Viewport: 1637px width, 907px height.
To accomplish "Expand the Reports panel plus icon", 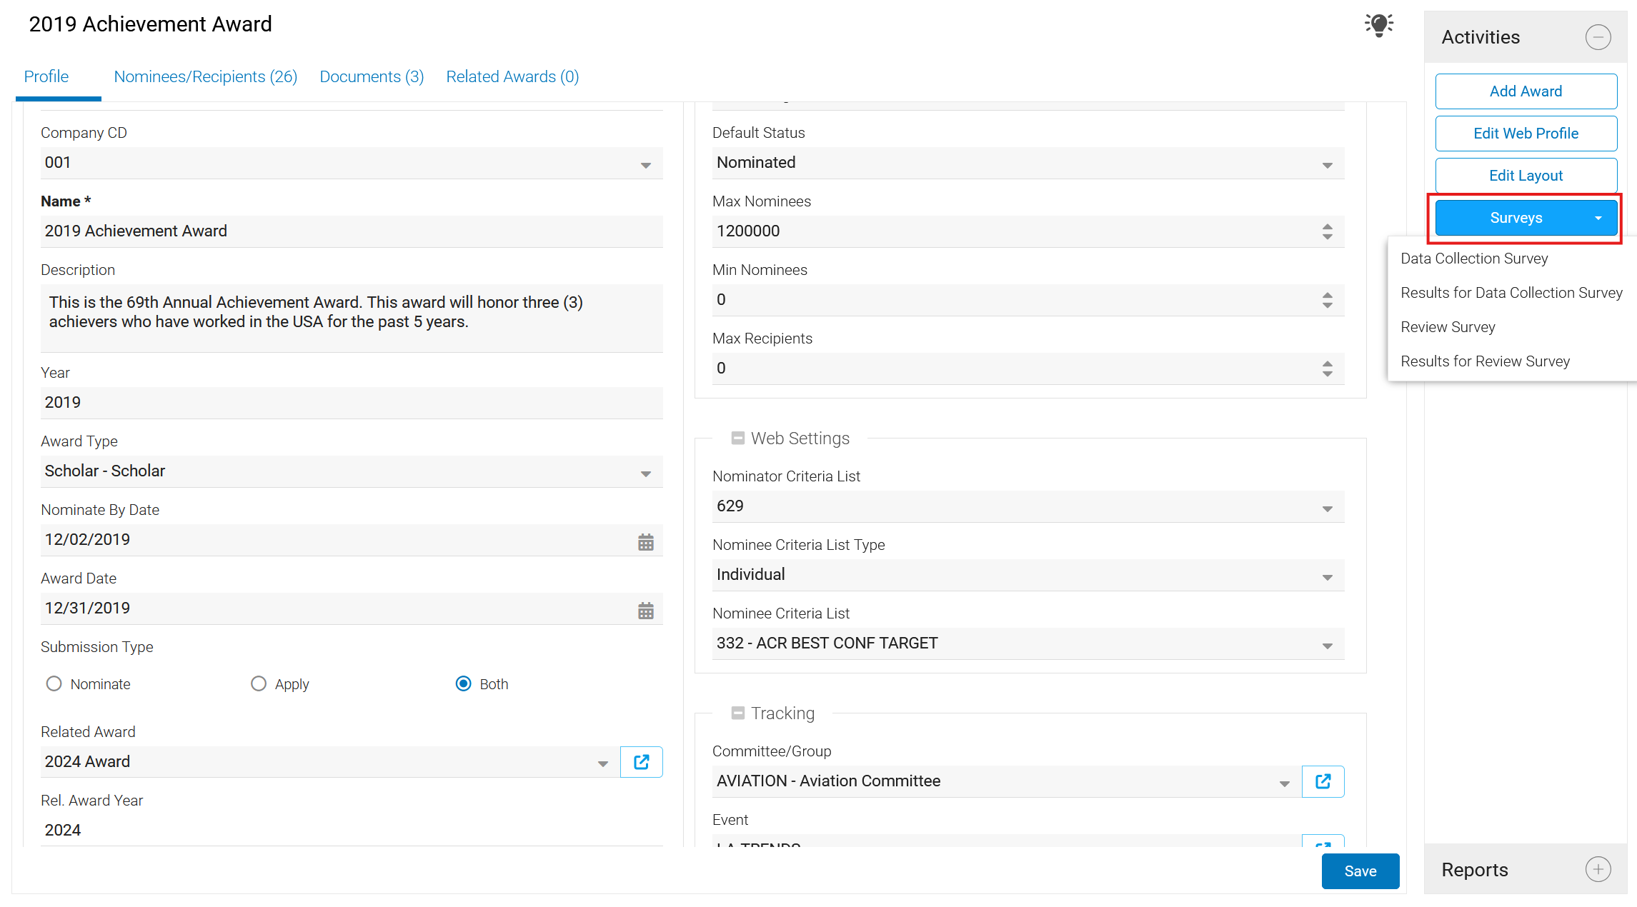I will coord(1598,869).
